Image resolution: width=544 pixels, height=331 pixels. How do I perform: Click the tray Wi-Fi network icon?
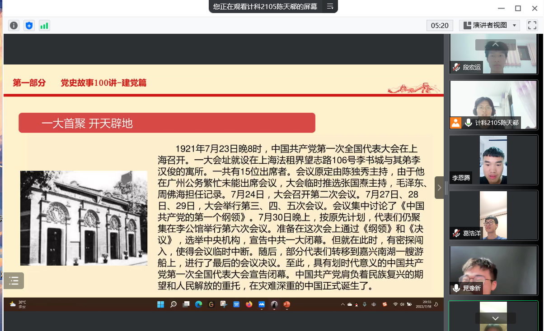pyautogui.click(x=395, y=304)
